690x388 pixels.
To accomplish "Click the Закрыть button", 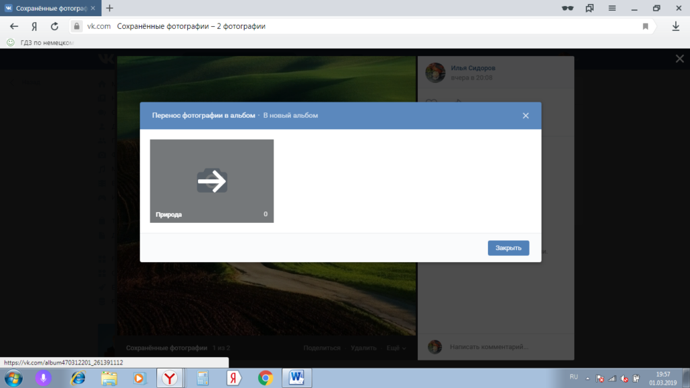I will click(x=508, y=248).
